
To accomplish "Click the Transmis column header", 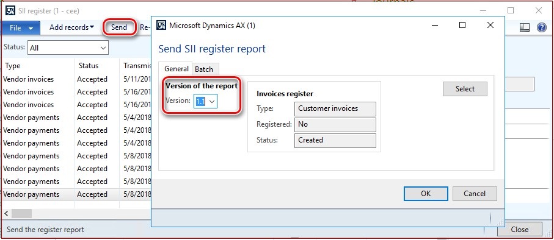I will 137,66.
